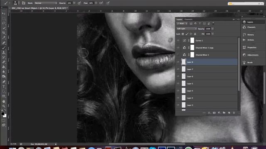Hide the Channel Mixer 1 copy layer
Screen dimensions: 266x149
(x=178, y=48)
